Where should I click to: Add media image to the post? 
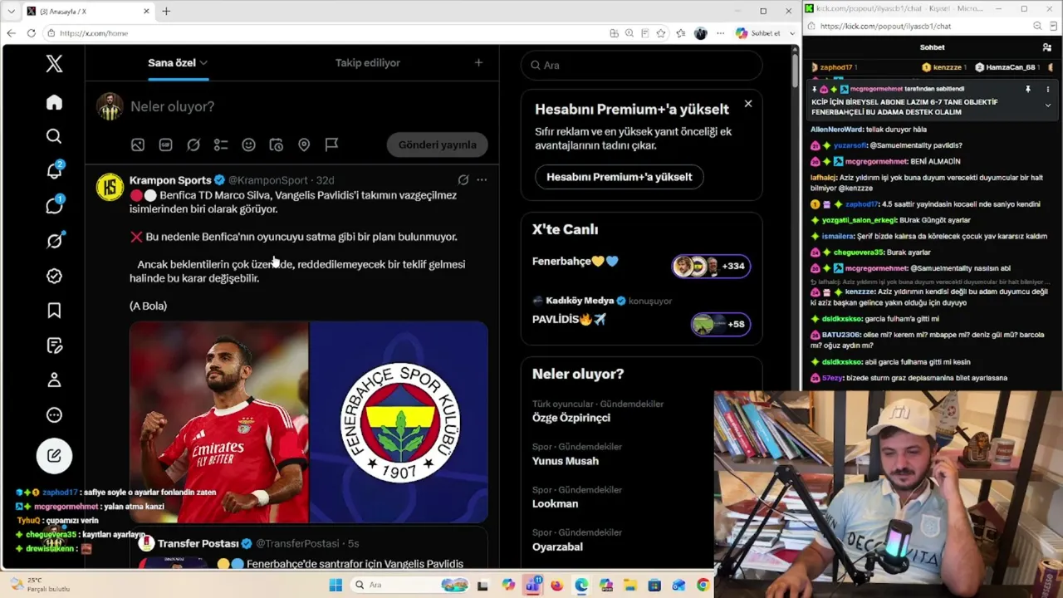138,145
